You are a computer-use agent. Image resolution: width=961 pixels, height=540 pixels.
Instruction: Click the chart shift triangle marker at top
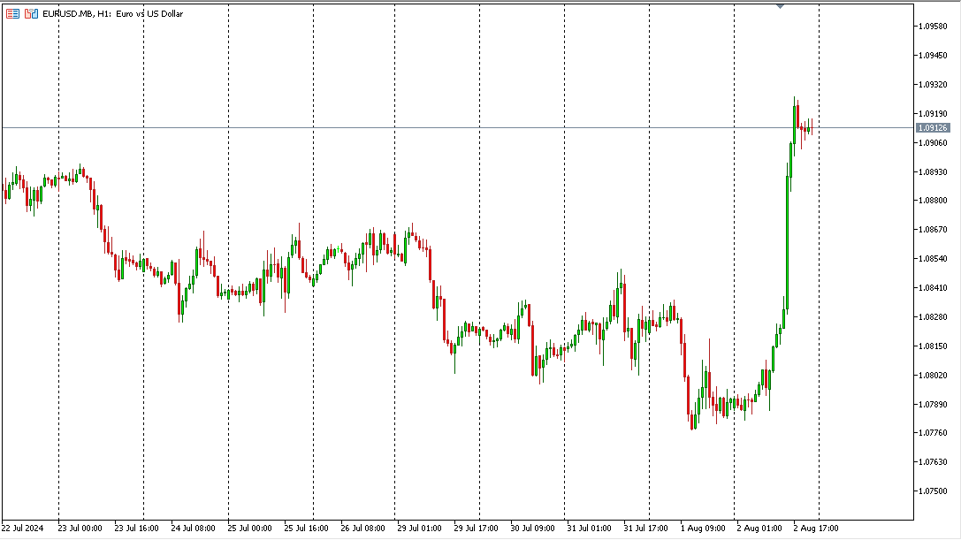[780, 6]
